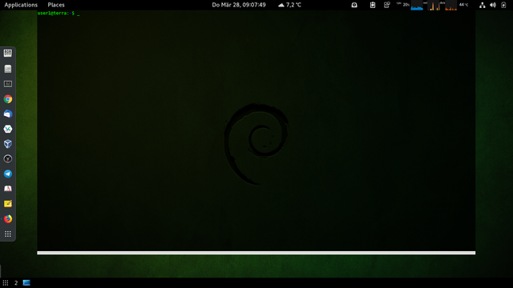Open the blue CPU usage graph
513x288 pixels.
pyautogui.click(x=417, y=6)
